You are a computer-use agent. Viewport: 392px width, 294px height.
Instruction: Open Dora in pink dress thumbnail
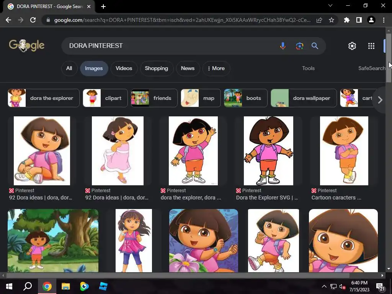click(118, 151)
